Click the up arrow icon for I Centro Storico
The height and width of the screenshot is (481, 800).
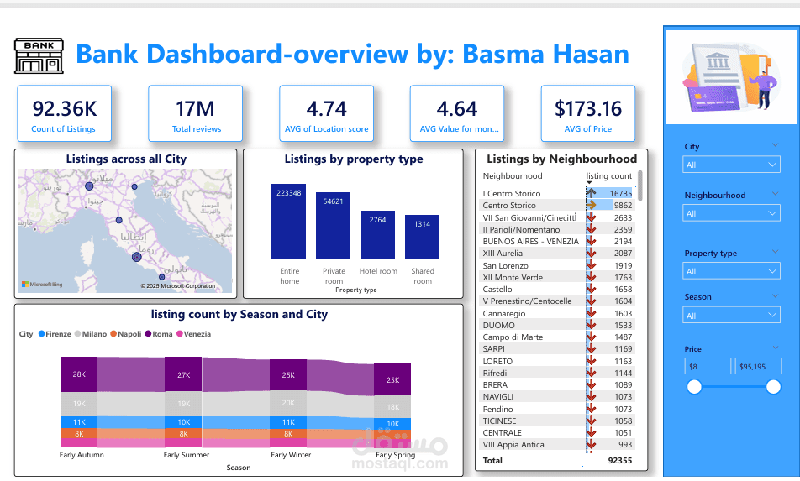[592, 193]
